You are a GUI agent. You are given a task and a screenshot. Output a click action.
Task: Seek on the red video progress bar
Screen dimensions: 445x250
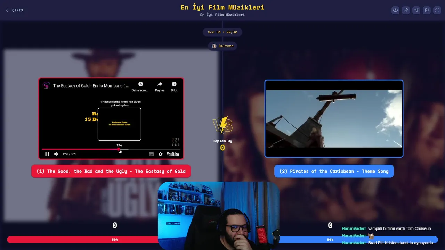coord(111,149)
